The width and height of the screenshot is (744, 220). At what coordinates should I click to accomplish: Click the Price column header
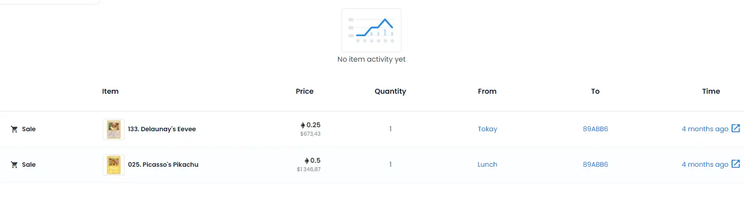[305, 91]
